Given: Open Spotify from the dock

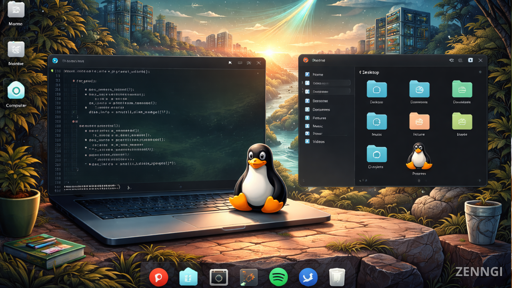Looking at the screenshot, I should pos(278,277).
